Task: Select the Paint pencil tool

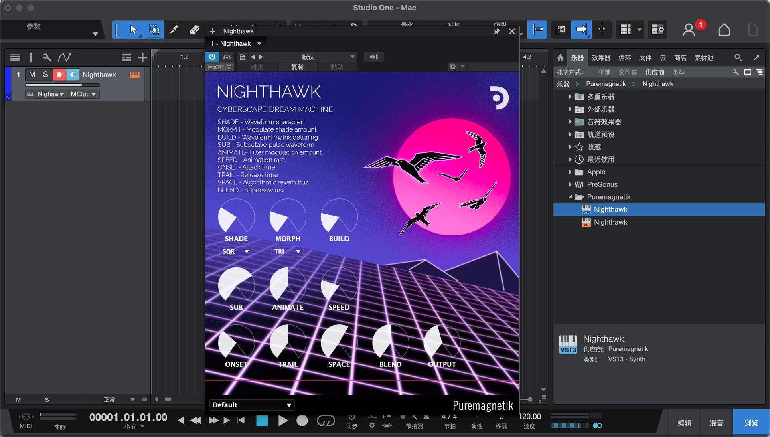Action: [x=174, y=30]
